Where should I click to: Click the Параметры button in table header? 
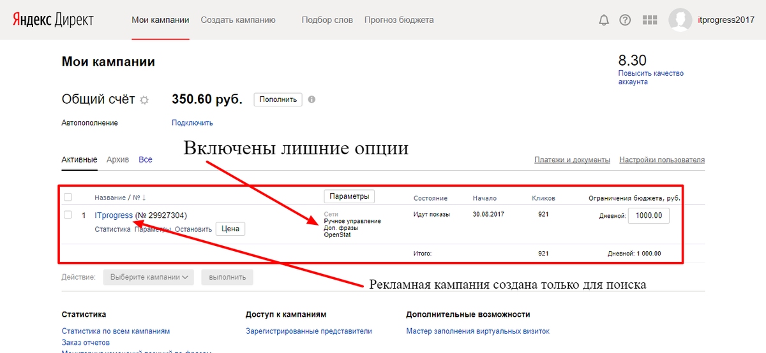click(350, 196)
